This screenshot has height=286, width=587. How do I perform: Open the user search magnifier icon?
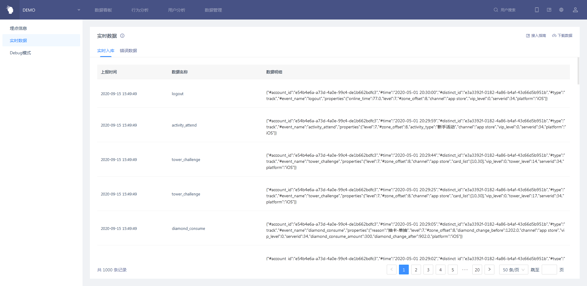496,10
